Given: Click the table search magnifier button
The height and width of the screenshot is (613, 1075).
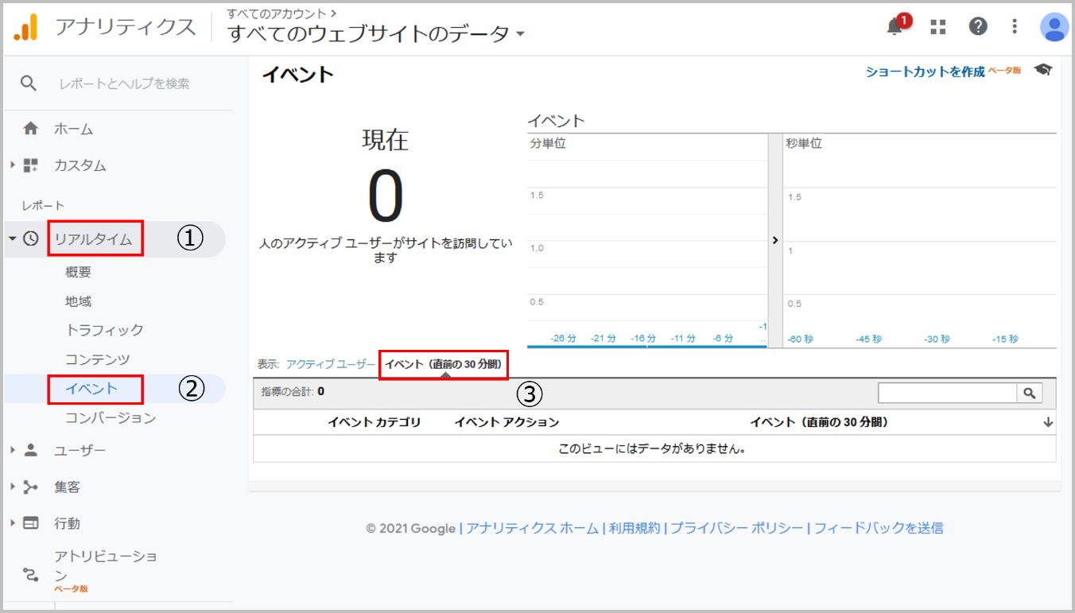Looking at the screenshot, I should [x=1029, y=393].
